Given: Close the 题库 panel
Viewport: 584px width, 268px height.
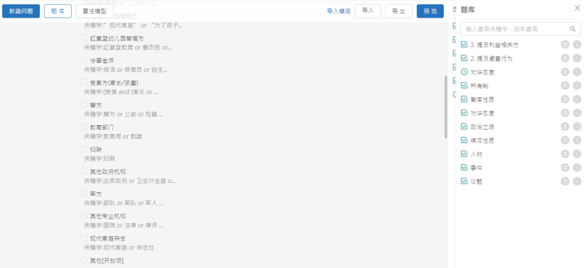Looking at the screenshot, I should 577,9.
